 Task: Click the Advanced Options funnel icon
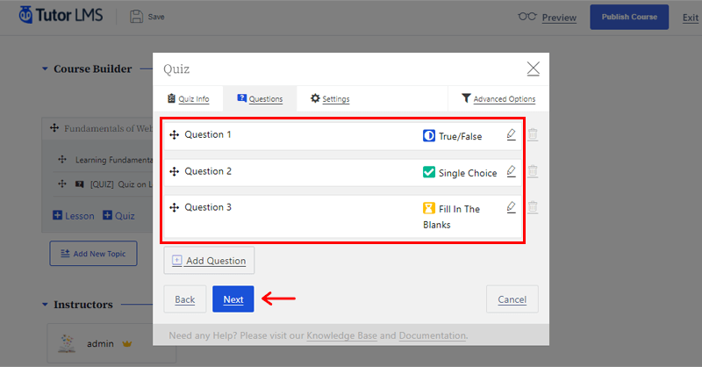click(x=466, y=98)
